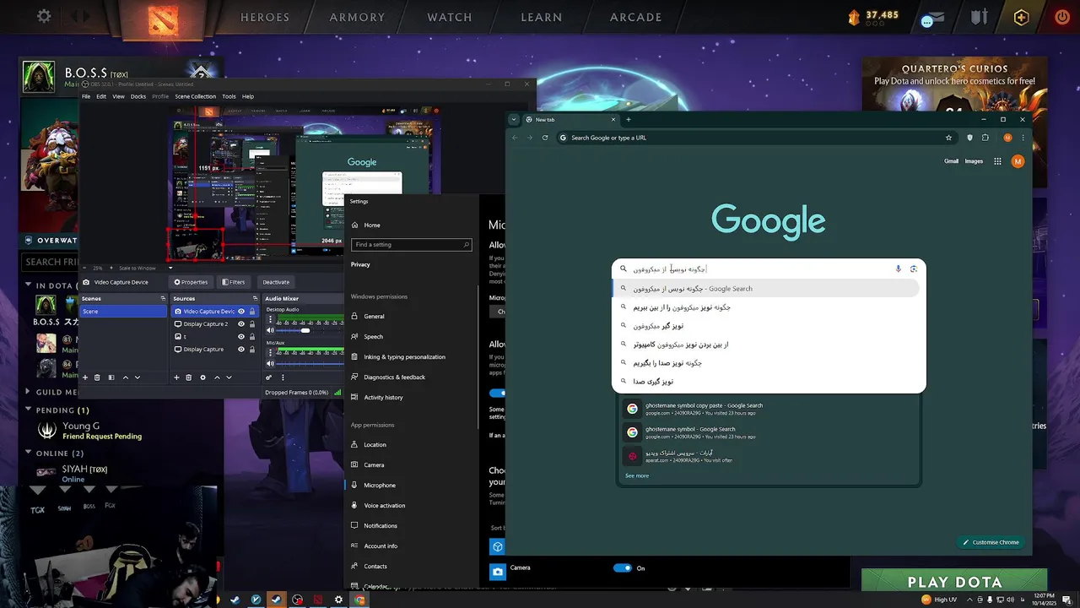Image resolution: width=1080 pixels, height=608 pixels.
Task: Toggle lock on Video Capture Device source
Action: point(252,312)
